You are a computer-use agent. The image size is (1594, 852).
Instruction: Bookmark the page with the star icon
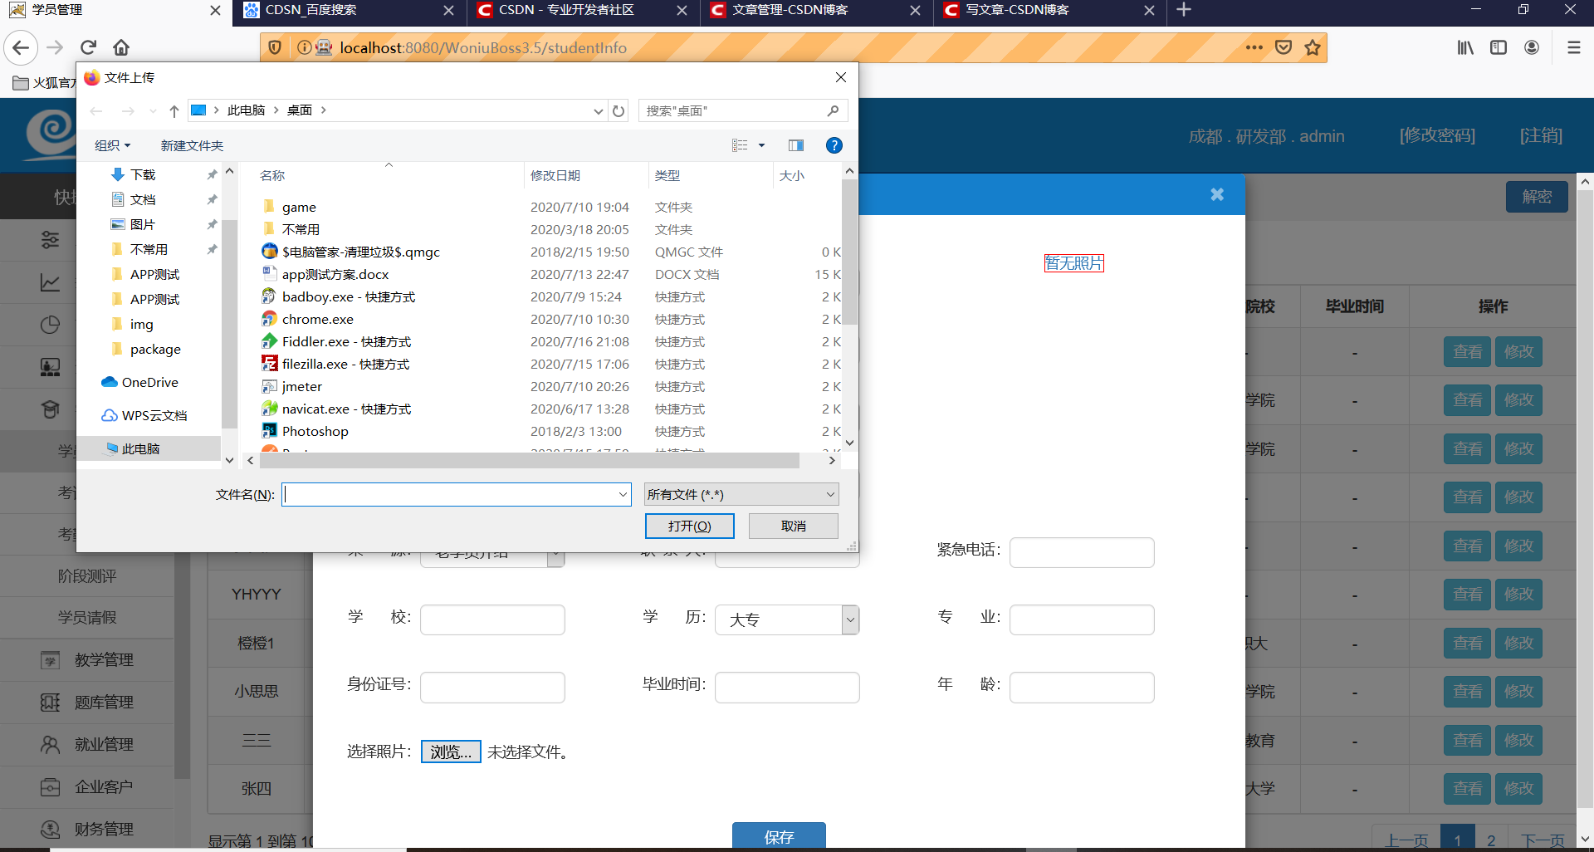[1313, 47]
